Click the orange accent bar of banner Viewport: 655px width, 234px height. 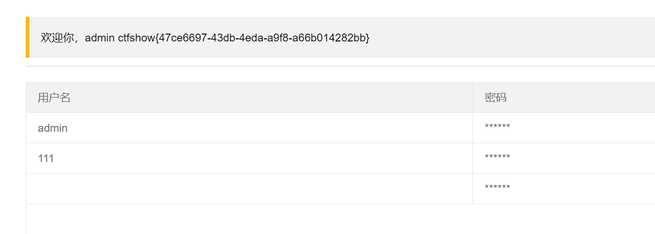pos(27,37)
